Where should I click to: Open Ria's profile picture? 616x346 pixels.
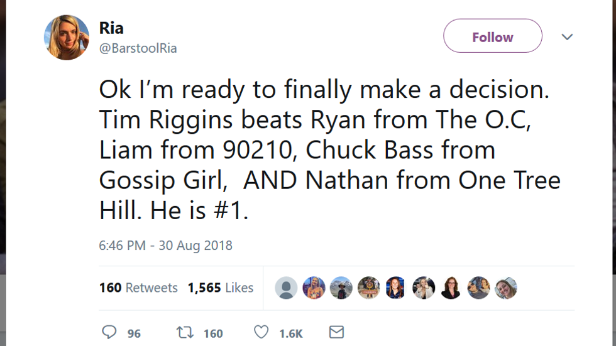pyautogui.click(x=66, y=38)
